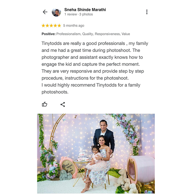196x196 pixels.
Task: Click the 'Professionalism' attribute text
Action: tap(68, 34)
